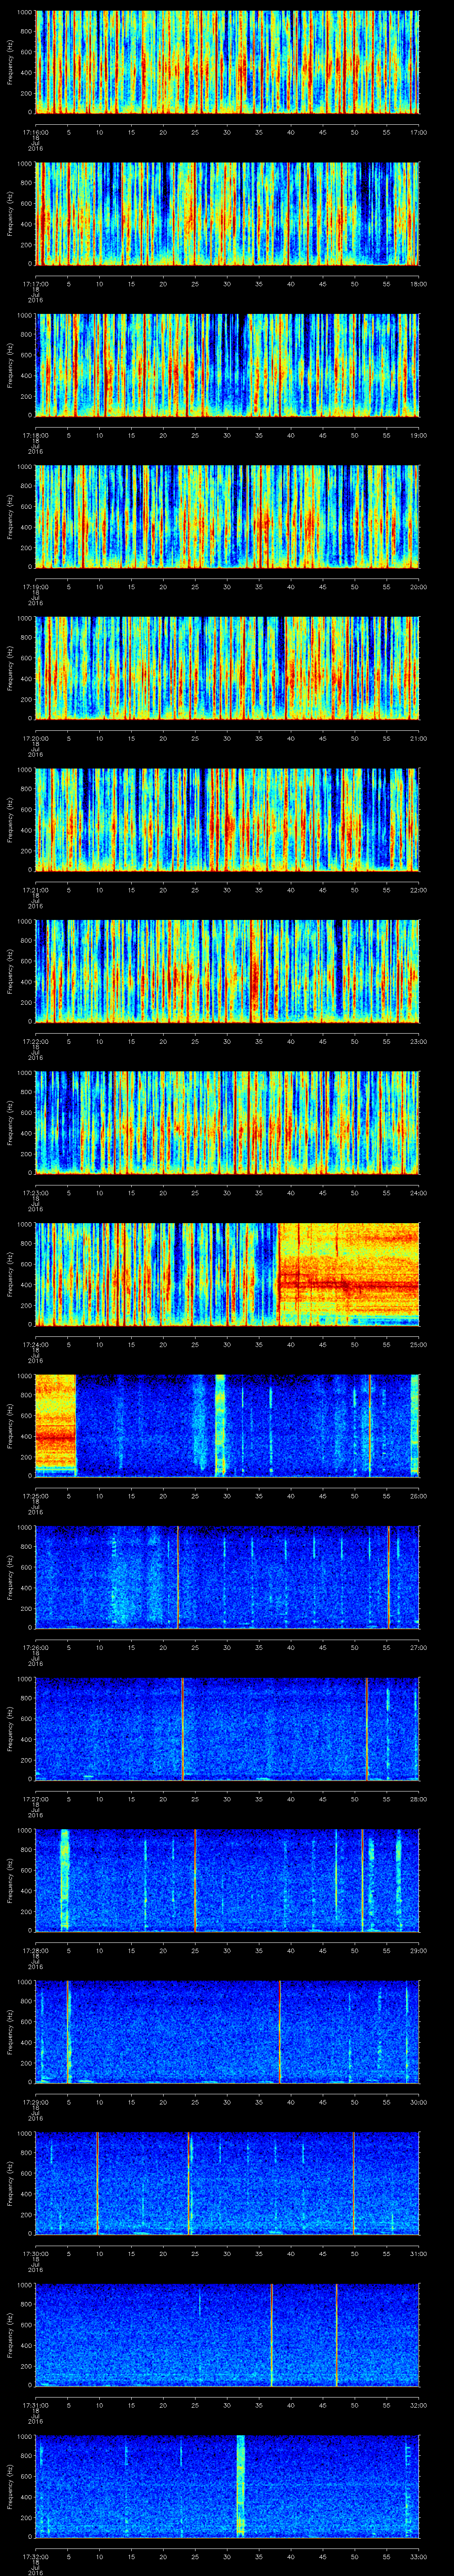Click red region near 34 seconds in 17:22 spectrogram
Image resolution: width=454 pixels, height=2576 pixels.
[254, 970]
